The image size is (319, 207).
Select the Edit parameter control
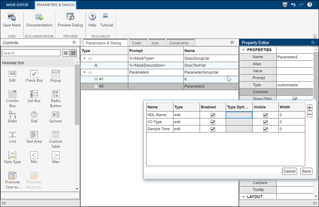pyautogui.click(x=12, y=76)
